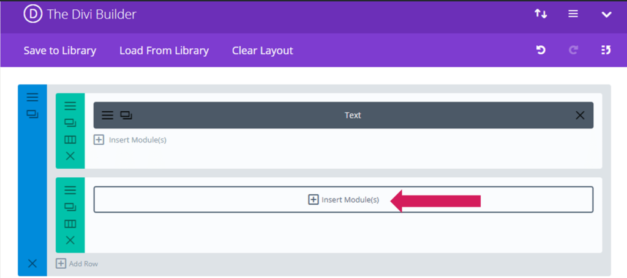Click Save to Library
The image size is (627, 278).
coord(60,51)
